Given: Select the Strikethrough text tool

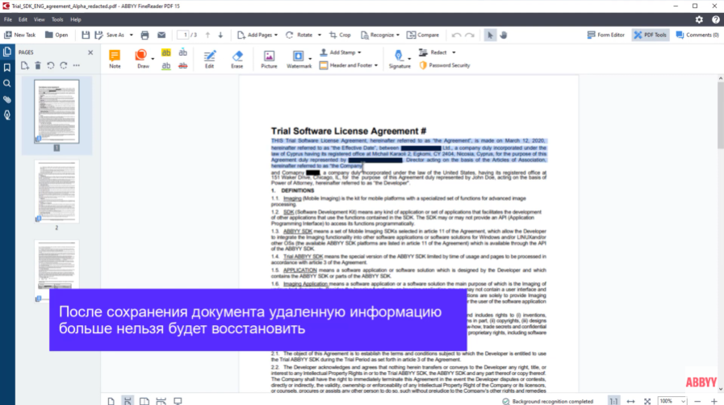Looking at the screenshot, I should 183,66.
